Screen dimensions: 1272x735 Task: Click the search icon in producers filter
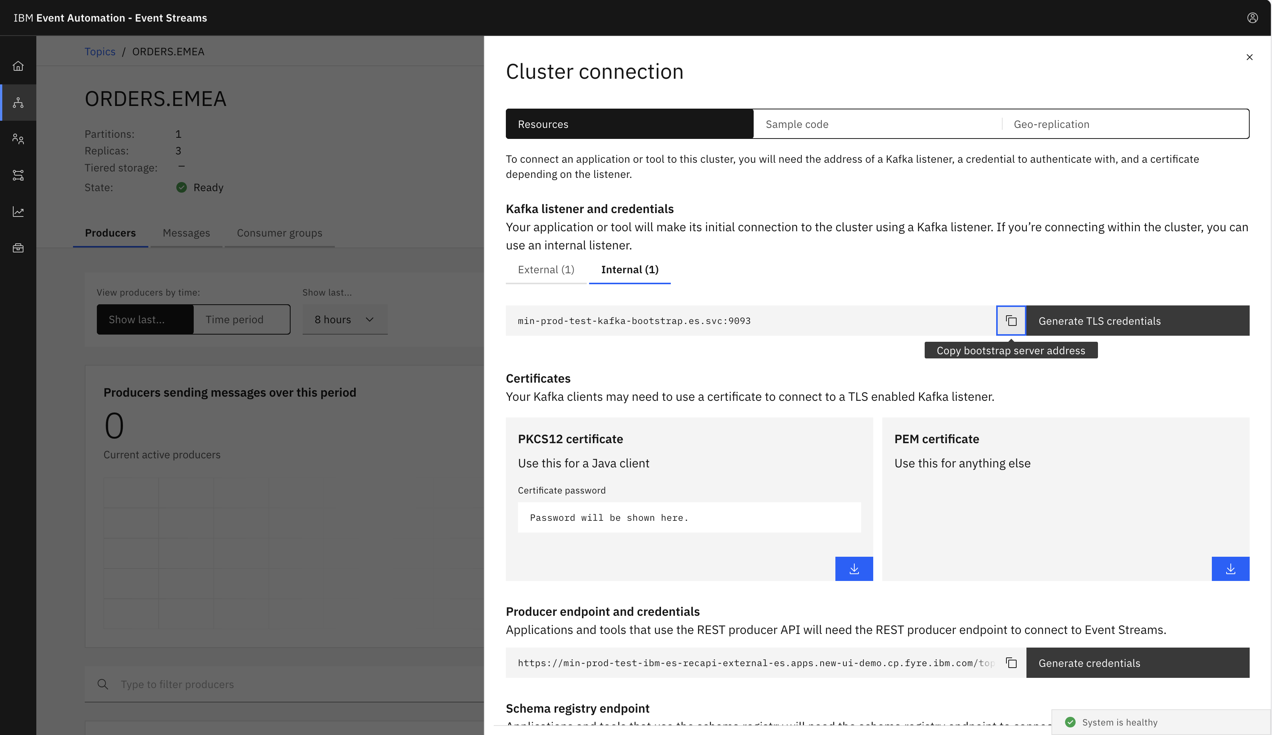click(103, 684)
